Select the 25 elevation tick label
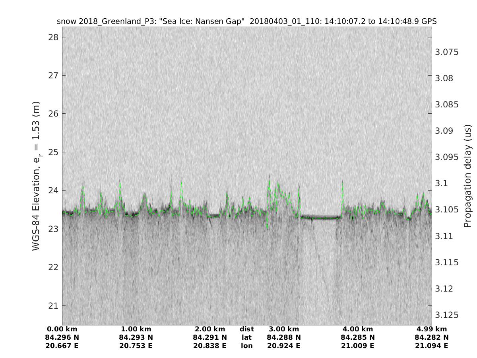477x358 pixels. point(53,152)
